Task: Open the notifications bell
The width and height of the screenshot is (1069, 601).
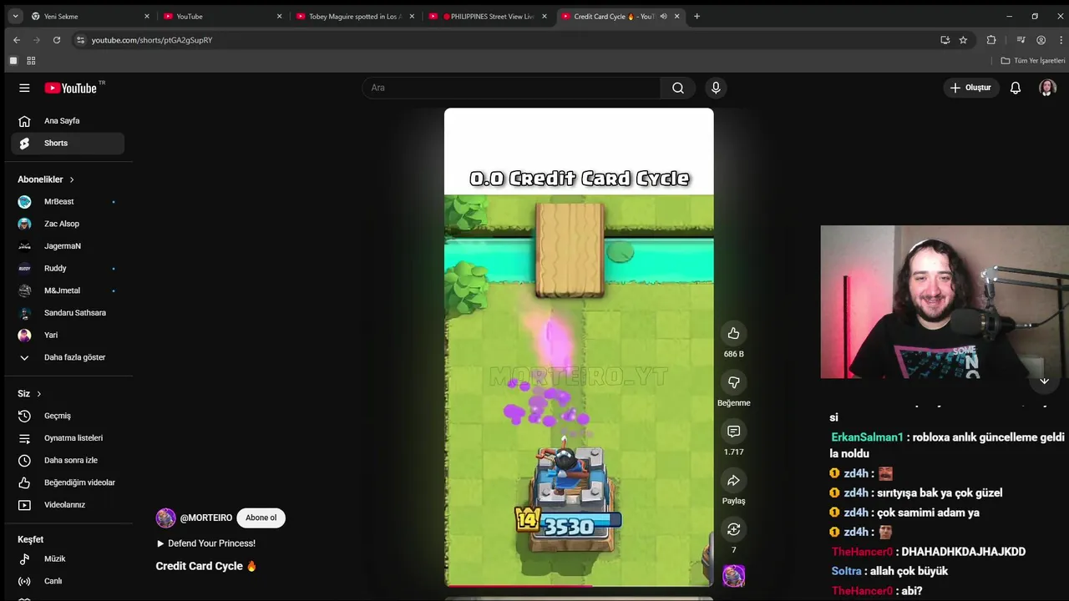Action: 1016,88
